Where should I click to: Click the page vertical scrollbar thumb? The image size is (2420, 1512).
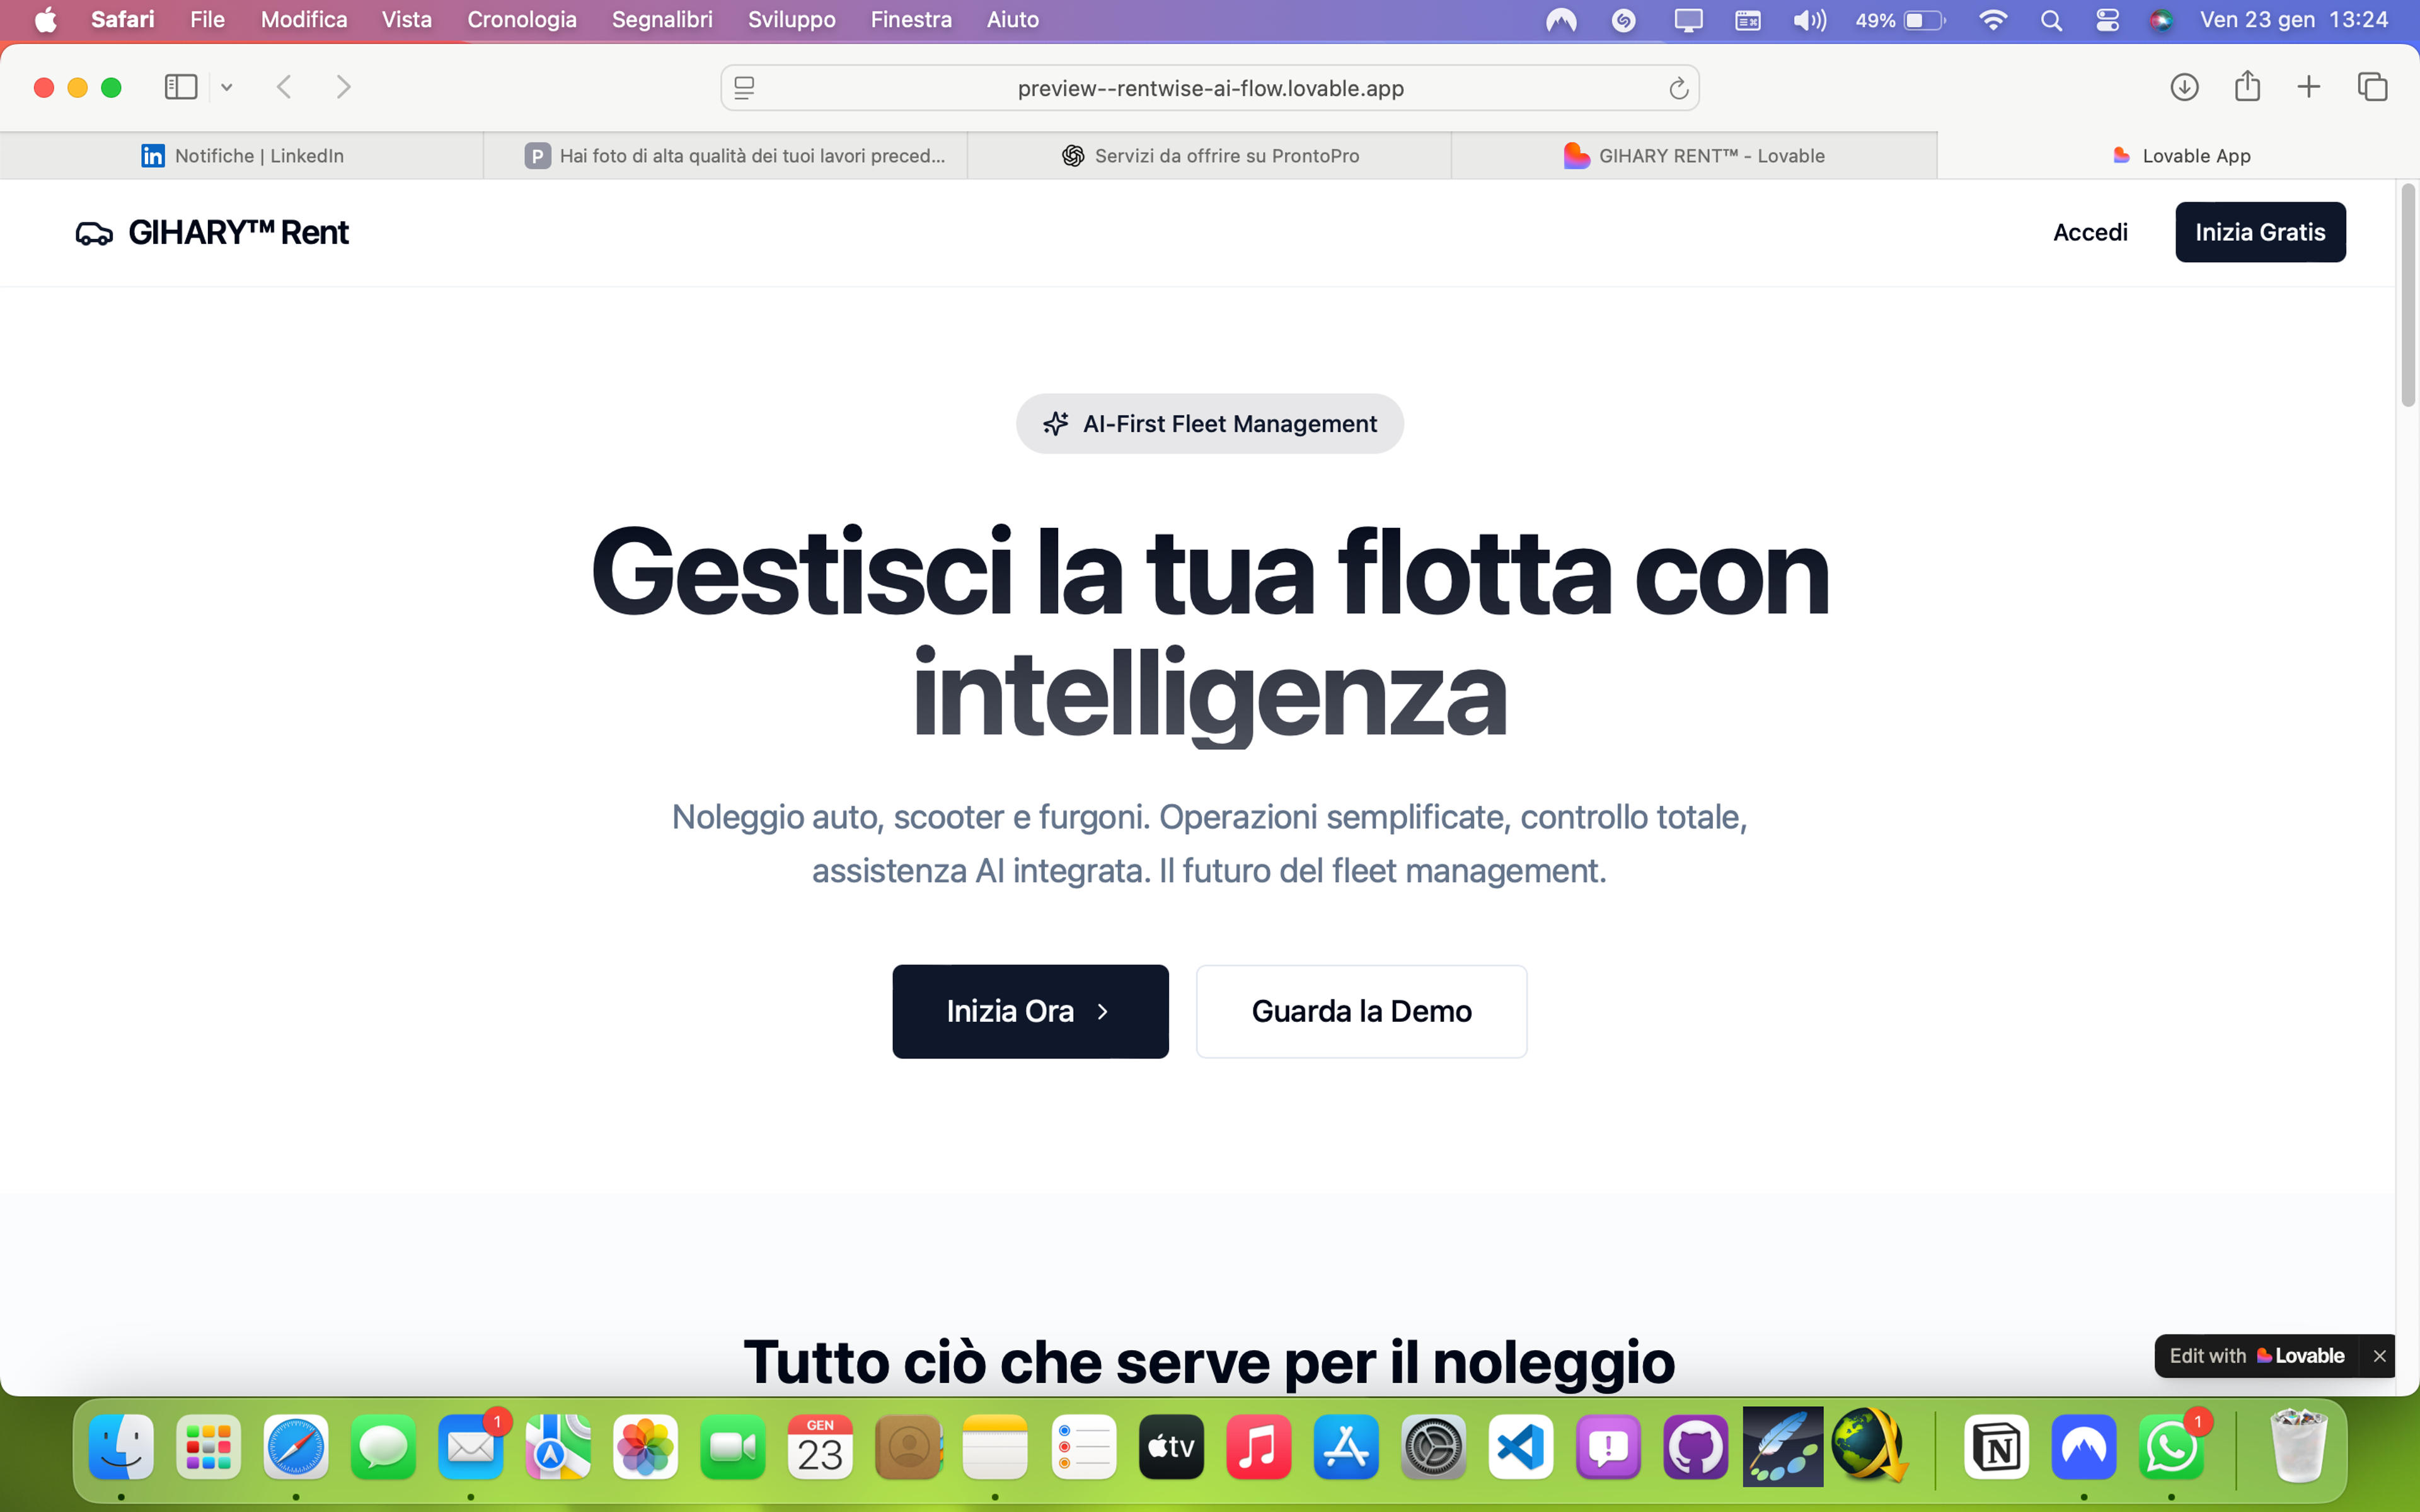coord(2408,295)
